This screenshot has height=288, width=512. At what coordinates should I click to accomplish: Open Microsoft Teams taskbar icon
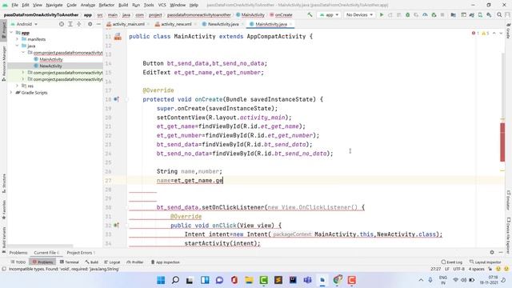tap(307, 280)
